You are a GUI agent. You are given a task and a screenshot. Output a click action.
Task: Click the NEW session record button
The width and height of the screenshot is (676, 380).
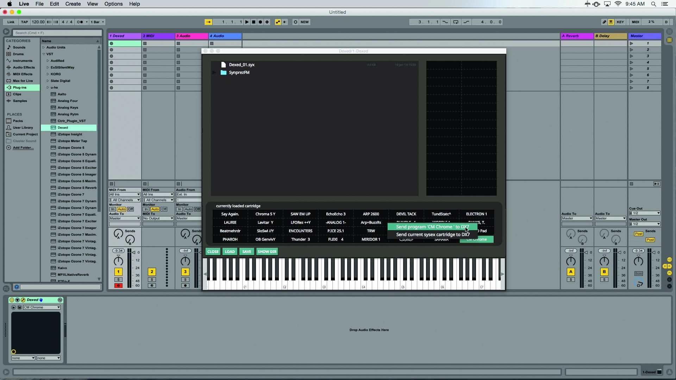(305, 22)
